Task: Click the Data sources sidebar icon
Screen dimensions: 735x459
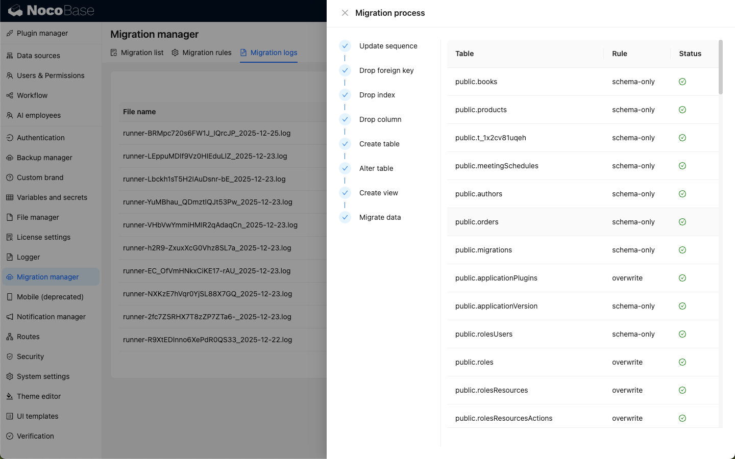Action: point(10,56)
